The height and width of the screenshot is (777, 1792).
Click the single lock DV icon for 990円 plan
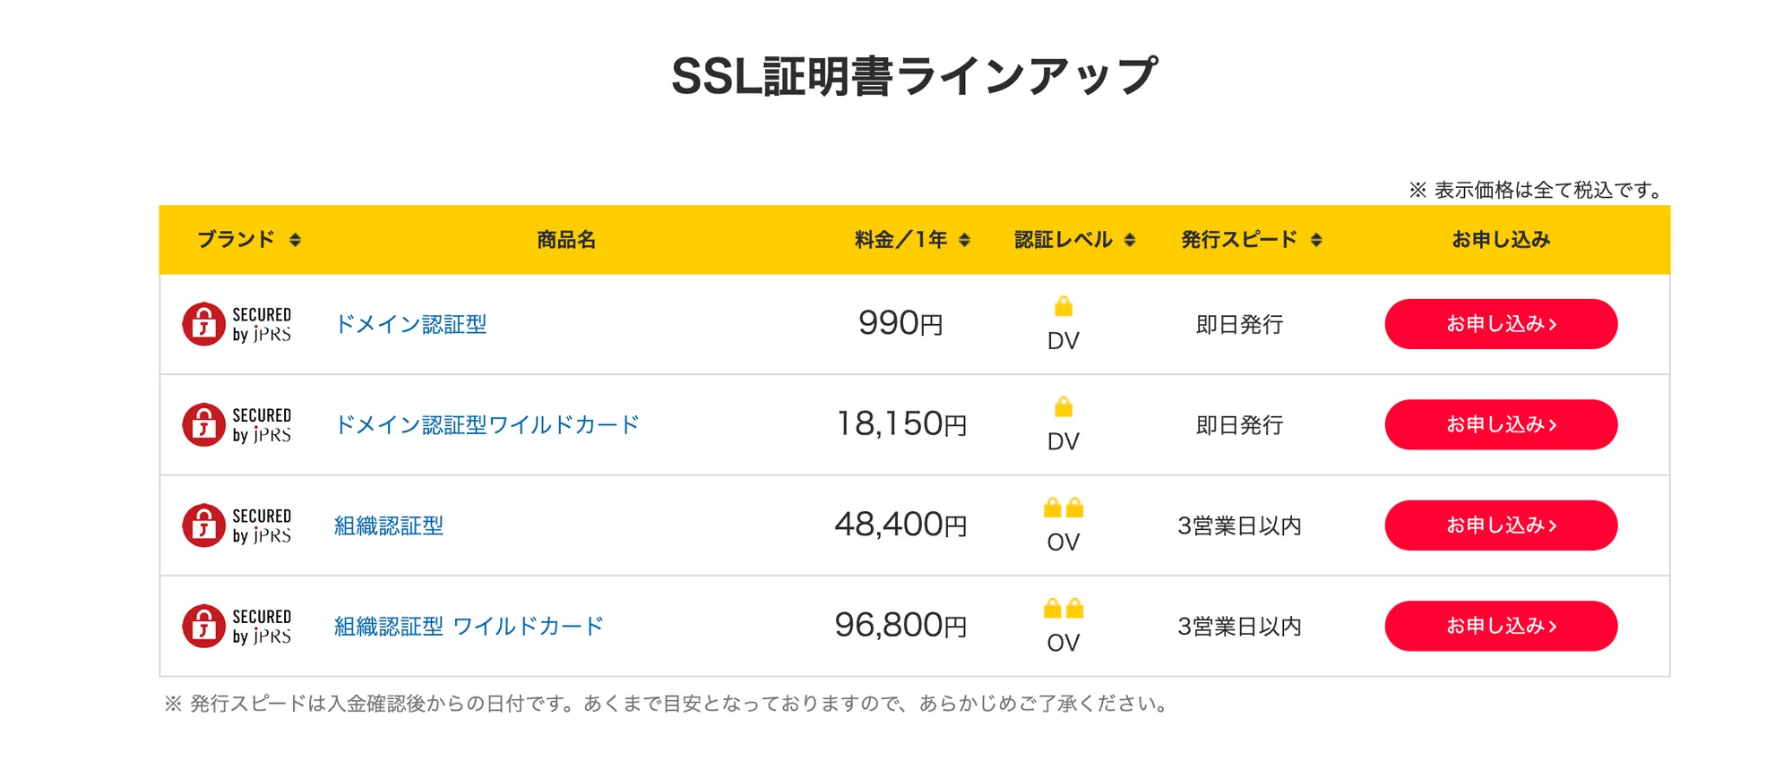[x=1064, y=307]
